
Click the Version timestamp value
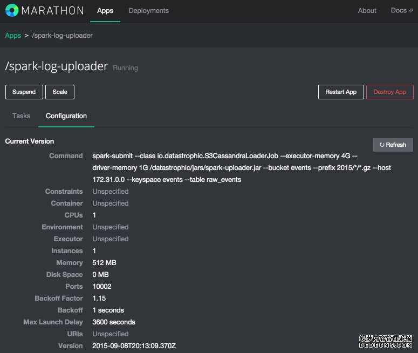click(x=133, y=345)
